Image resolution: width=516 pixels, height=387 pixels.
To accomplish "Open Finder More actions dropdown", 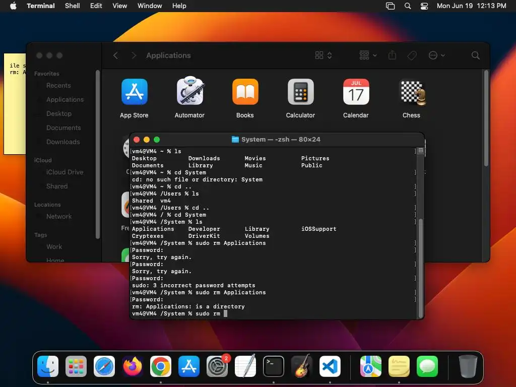I will point(437,55).
